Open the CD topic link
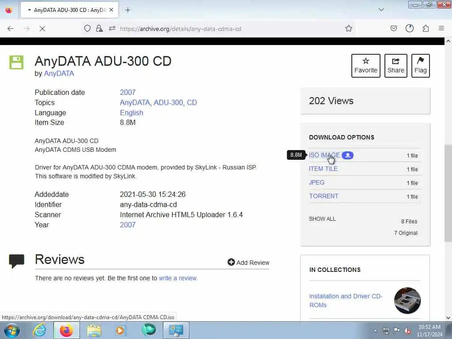 point(192,102)
